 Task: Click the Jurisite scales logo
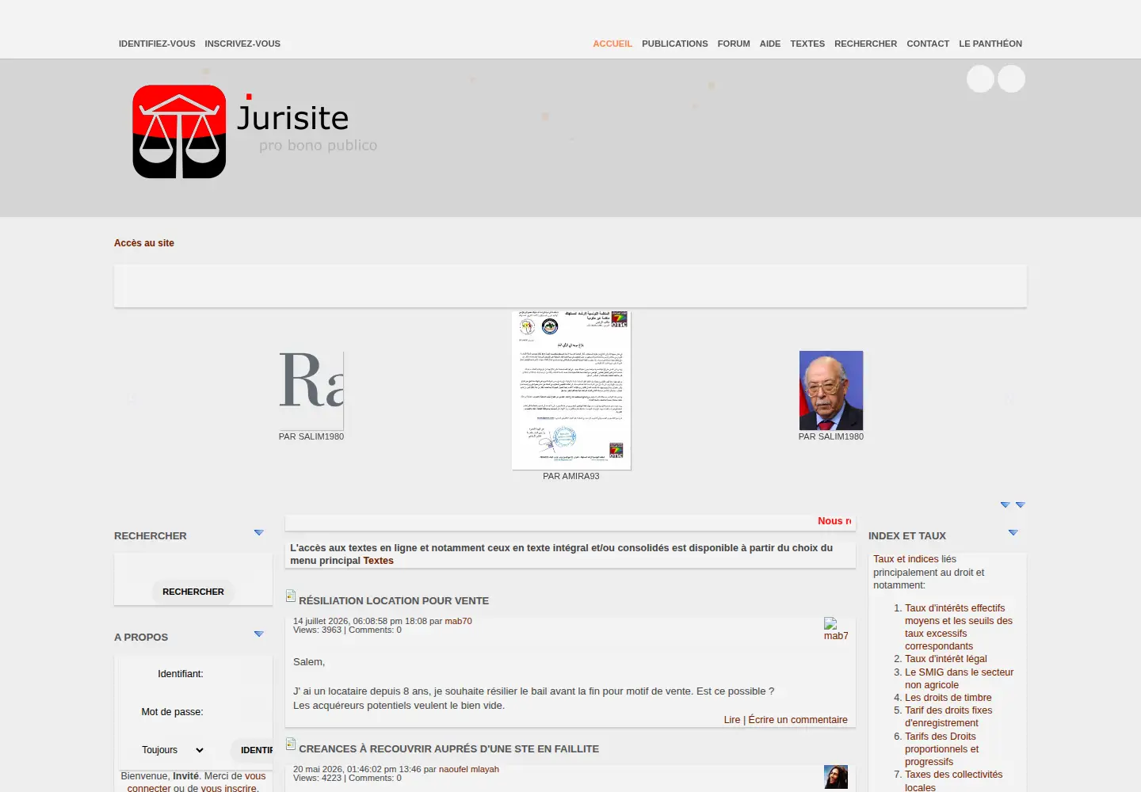click(179, 131)
